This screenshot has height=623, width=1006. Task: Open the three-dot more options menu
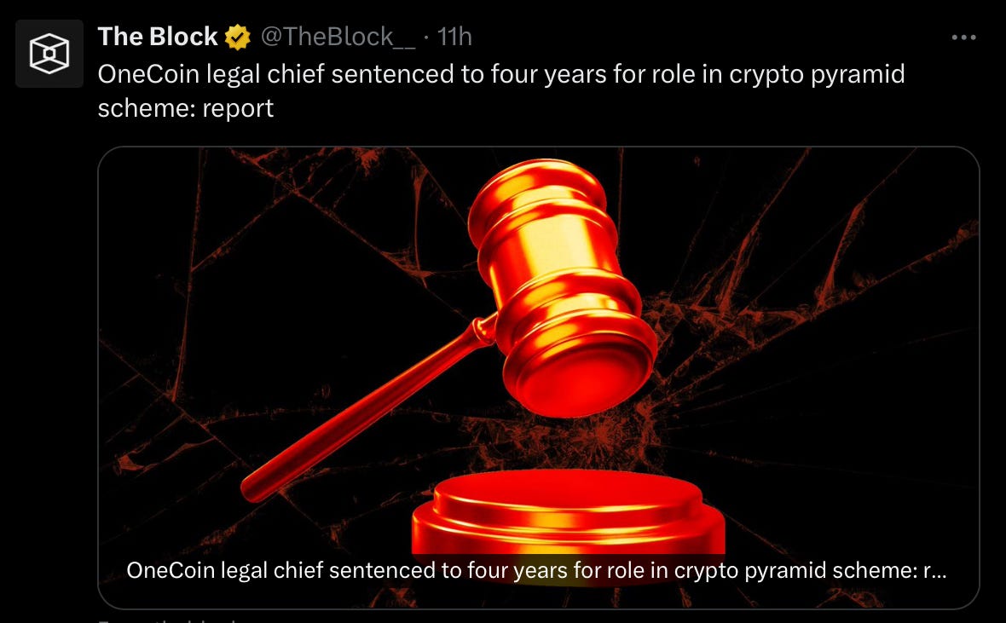(x=963, y=37)
